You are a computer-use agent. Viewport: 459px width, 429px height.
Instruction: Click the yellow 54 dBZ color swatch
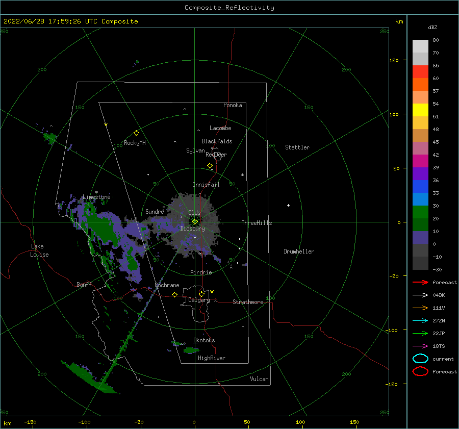(x=420, y=110)
